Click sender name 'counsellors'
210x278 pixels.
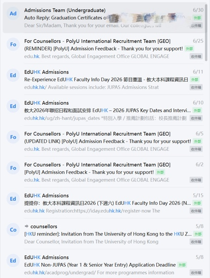point(44,226)
